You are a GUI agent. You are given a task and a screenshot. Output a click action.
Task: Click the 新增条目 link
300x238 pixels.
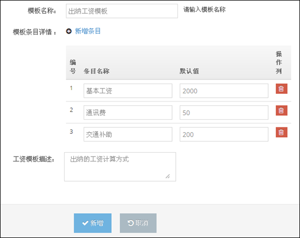pos(87,31)
